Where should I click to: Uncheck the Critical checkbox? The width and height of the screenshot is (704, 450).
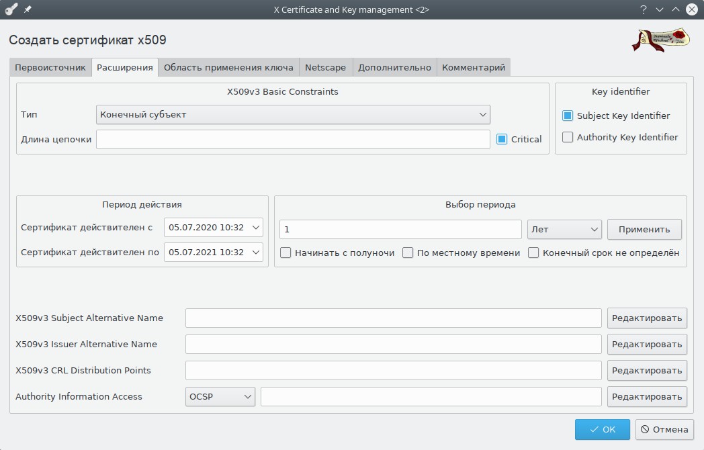tap(502, 139)
